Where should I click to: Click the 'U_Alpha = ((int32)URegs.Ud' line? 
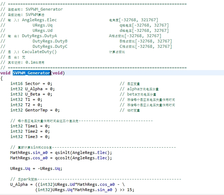click(x=67, y=184)
